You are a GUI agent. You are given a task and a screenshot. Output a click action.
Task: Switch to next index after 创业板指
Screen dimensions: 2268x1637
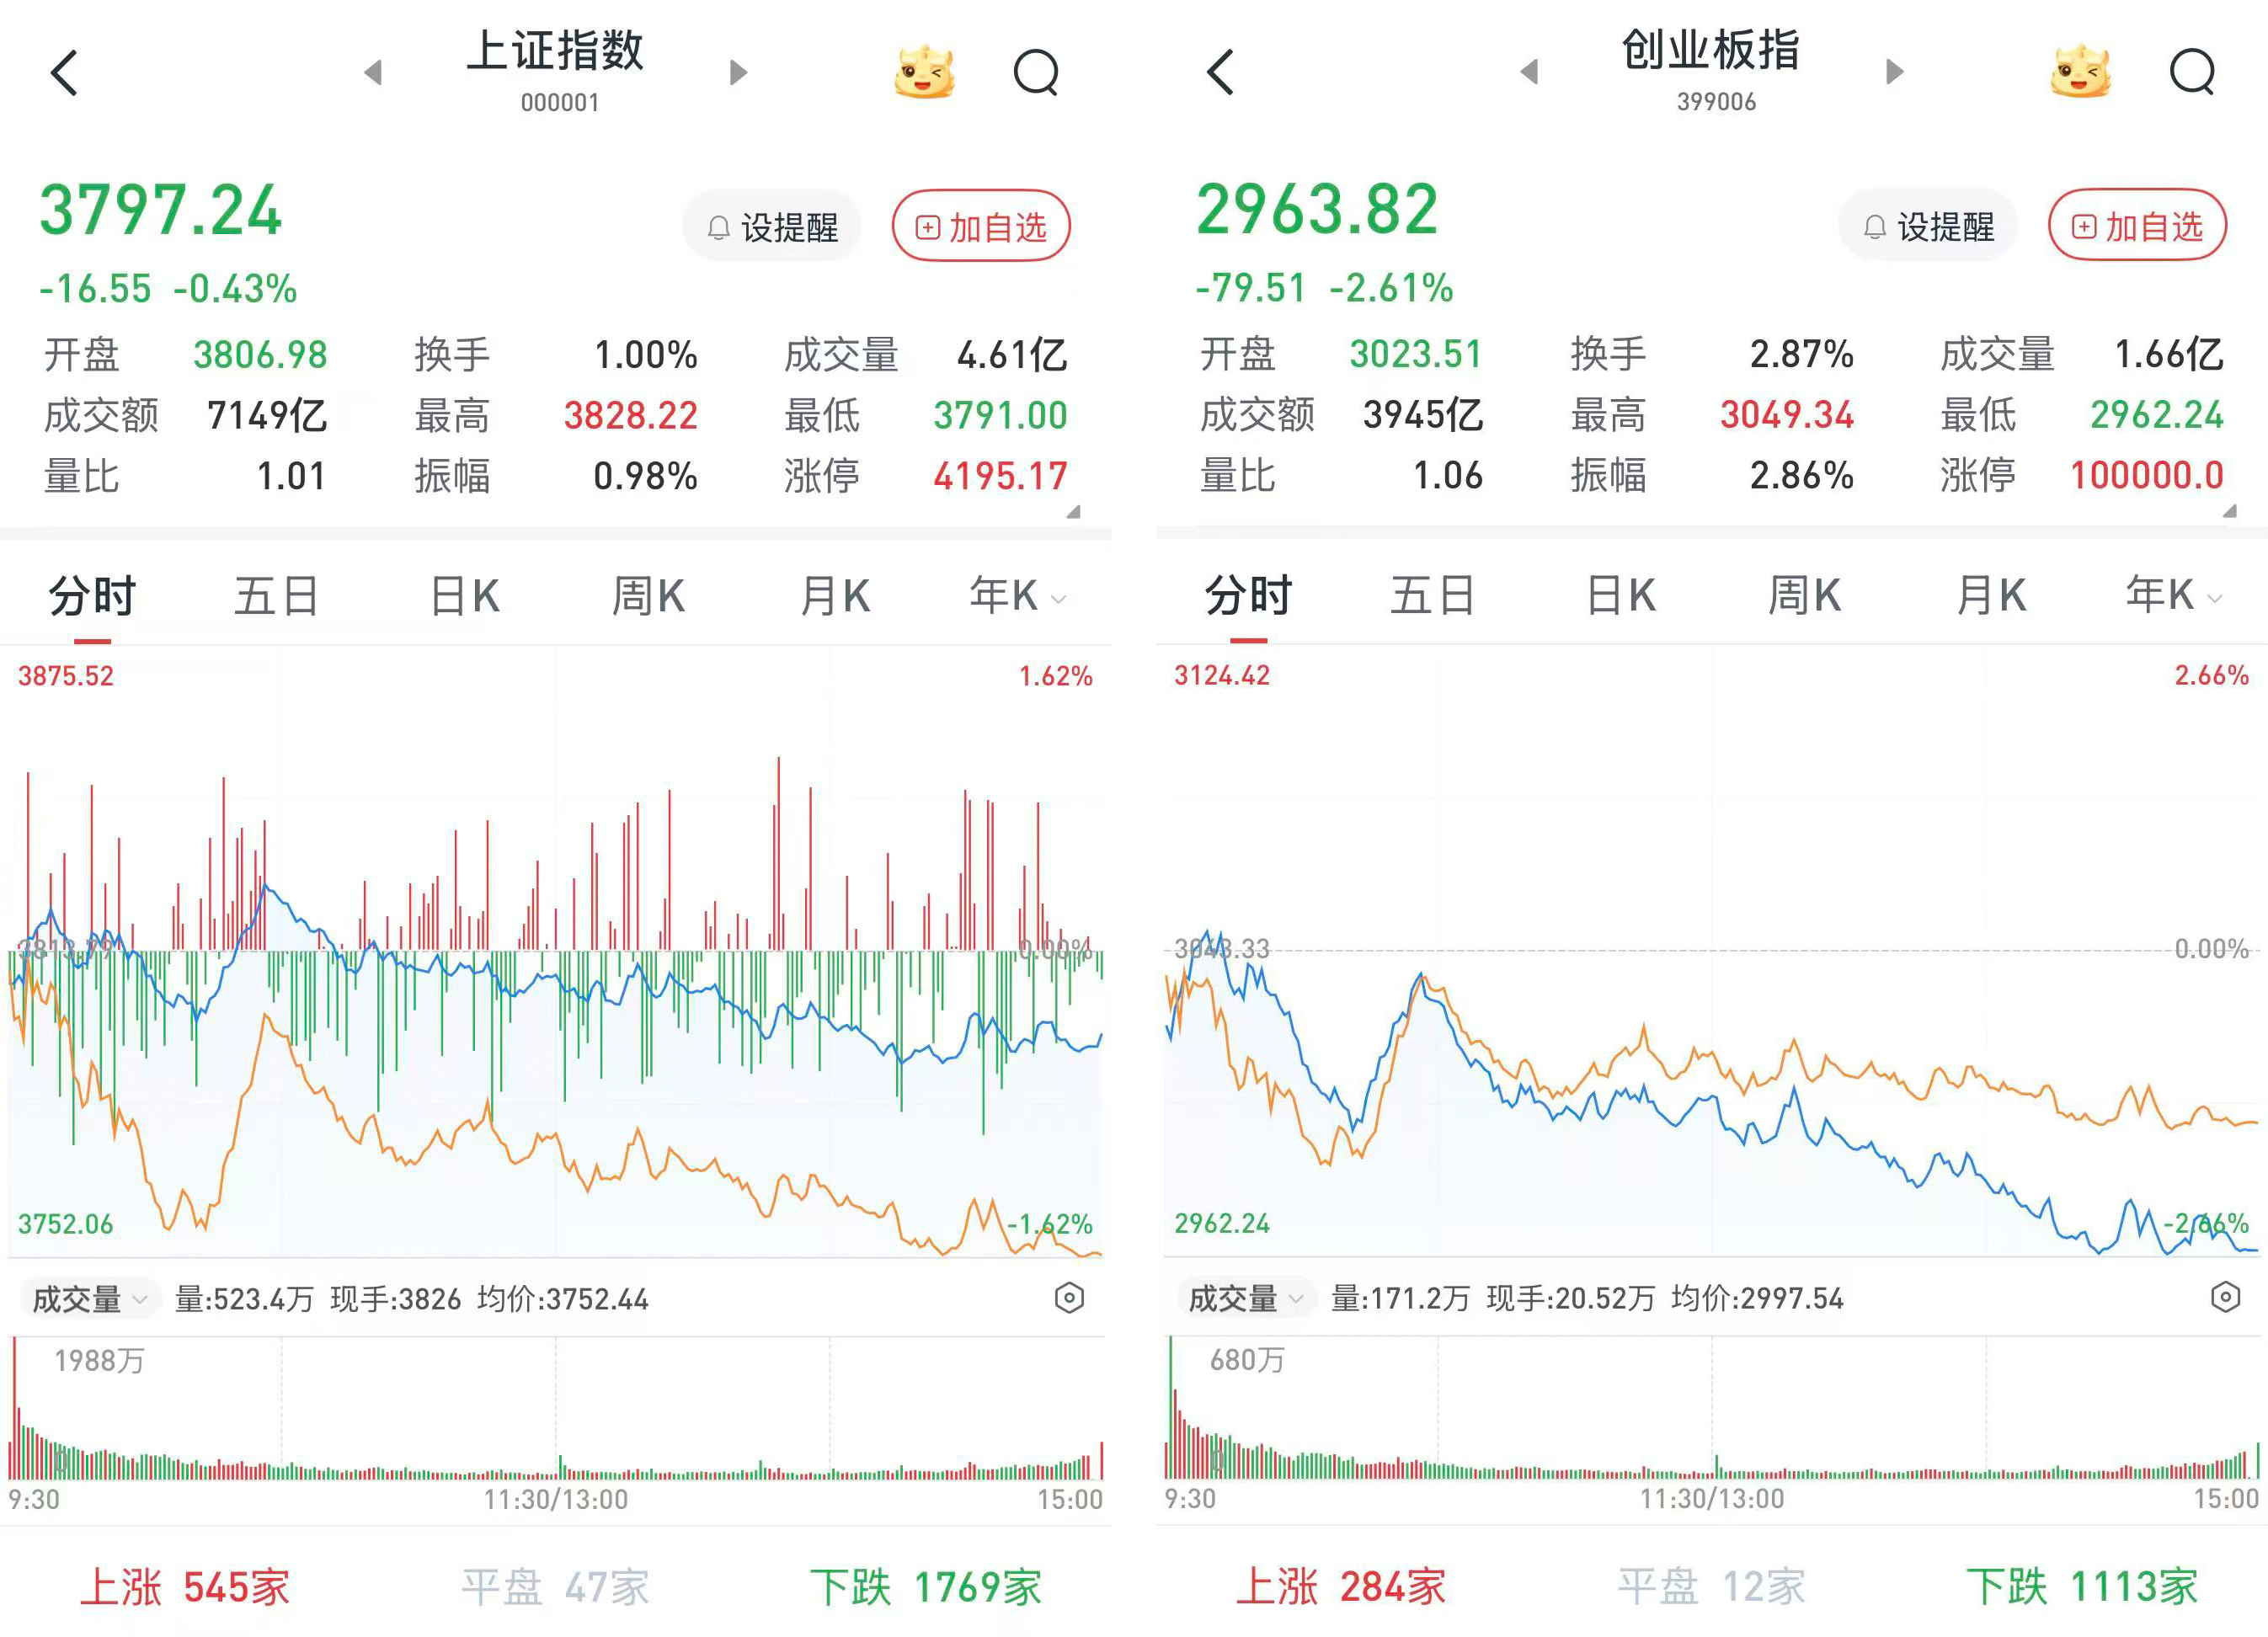pos(1894,72)
